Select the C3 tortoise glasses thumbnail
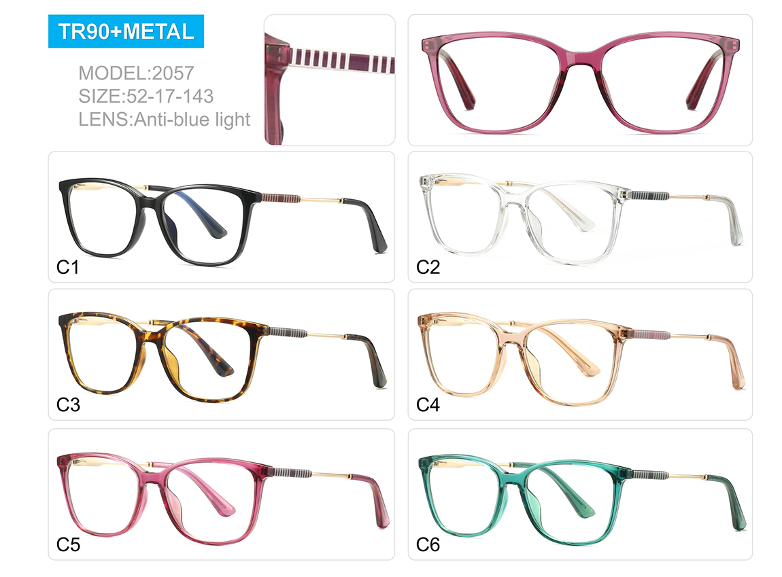The width and height of the screenshot is (782, 577). coord(222,354)
